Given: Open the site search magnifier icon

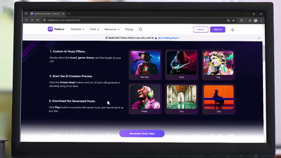Looking at the screenshot, I should [x=140, y=29].
